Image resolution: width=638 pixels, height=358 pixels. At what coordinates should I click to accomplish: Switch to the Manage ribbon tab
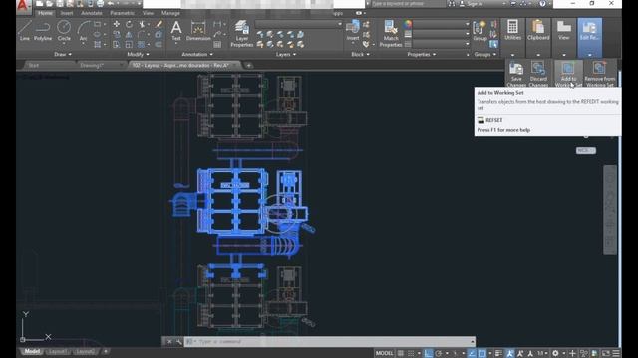170,13
